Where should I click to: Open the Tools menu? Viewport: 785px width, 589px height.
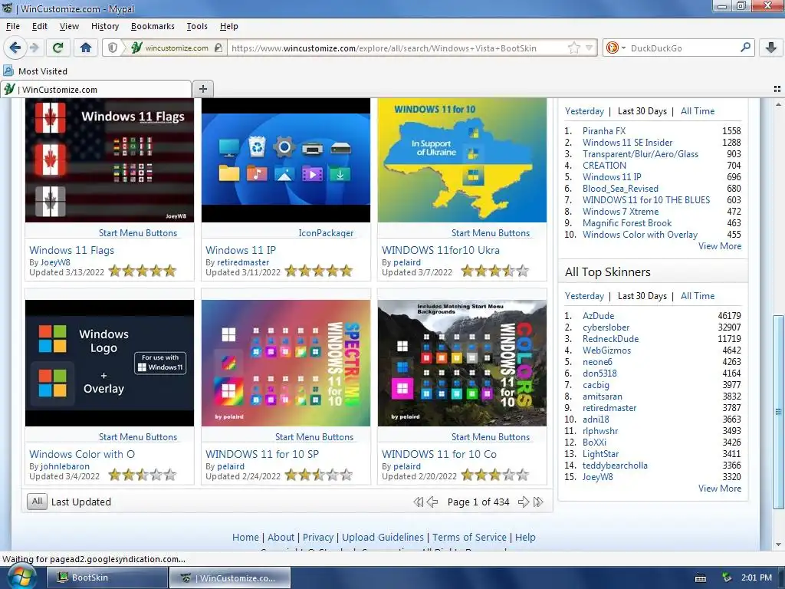click(x=197, y=26)
